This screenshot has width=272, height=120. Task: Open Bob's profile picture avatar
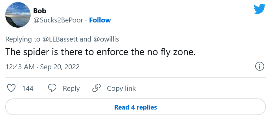tap(18, 15)
